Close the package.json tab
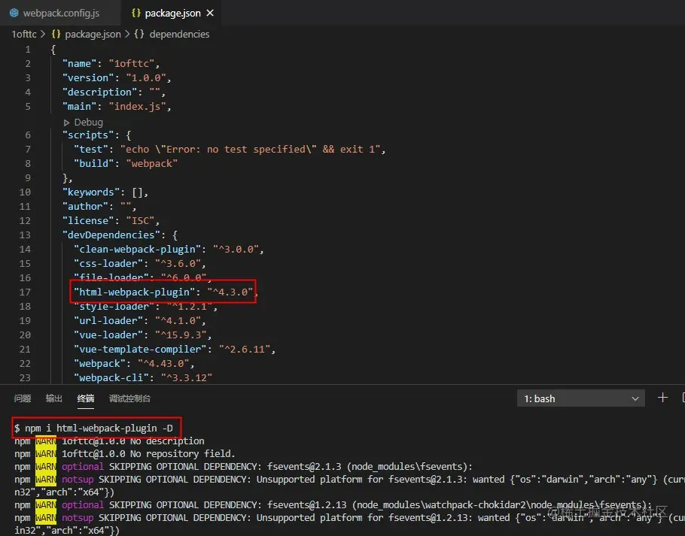This screenshot has height=536, width=685. [210, 13]
